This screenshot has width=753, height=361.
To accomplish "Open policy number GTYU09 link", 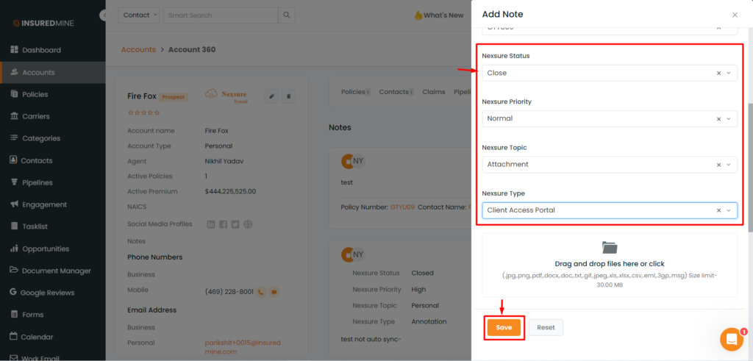I will pos(402,207).
